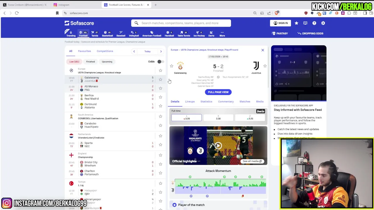Play the official highlights video
374x210 pixels.
[x=218, y=146]
